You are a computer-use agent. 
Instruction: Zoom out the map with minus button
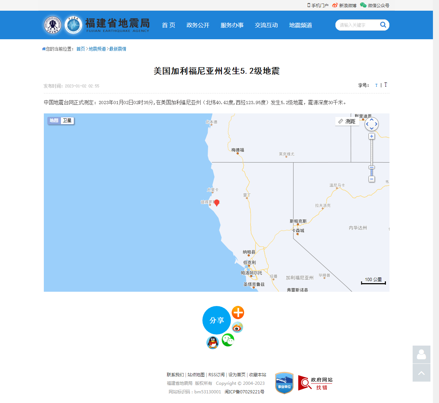click(x=372, y=179)
